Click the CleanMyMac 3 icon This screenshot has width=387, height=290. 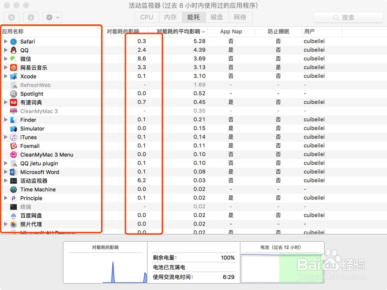click(x=14, y=111)
